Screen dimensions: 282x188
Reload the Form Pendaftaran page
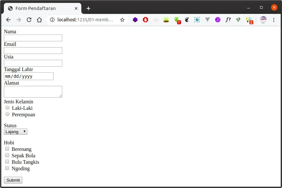[x=29, y=20]
